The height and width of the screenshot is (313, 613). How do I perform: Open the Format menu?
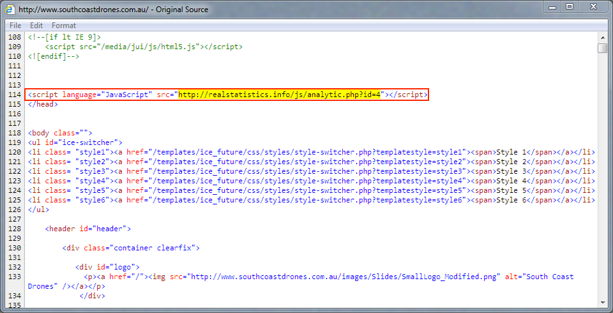tap(64, 26)
